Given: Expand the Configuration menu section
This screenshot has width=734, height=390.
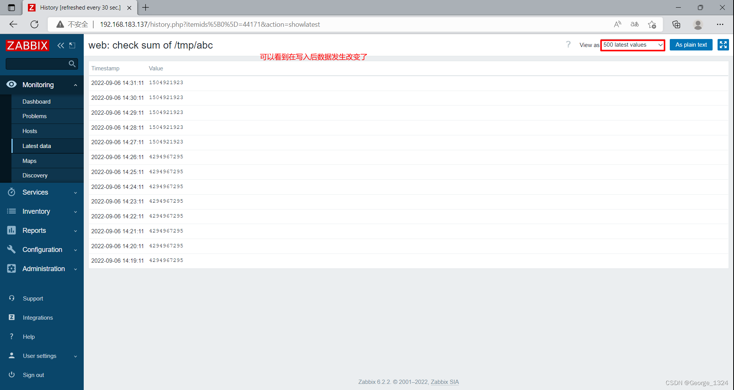Looking at the screenshot, I should pyautogui.click(x=75, y=250).
